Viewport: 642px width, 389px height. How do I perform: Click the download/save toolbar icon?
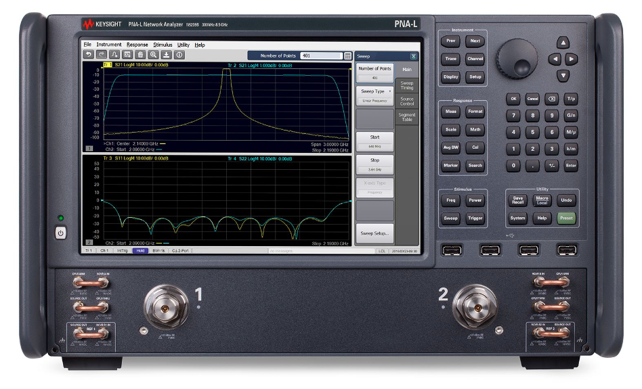point(167,55)
